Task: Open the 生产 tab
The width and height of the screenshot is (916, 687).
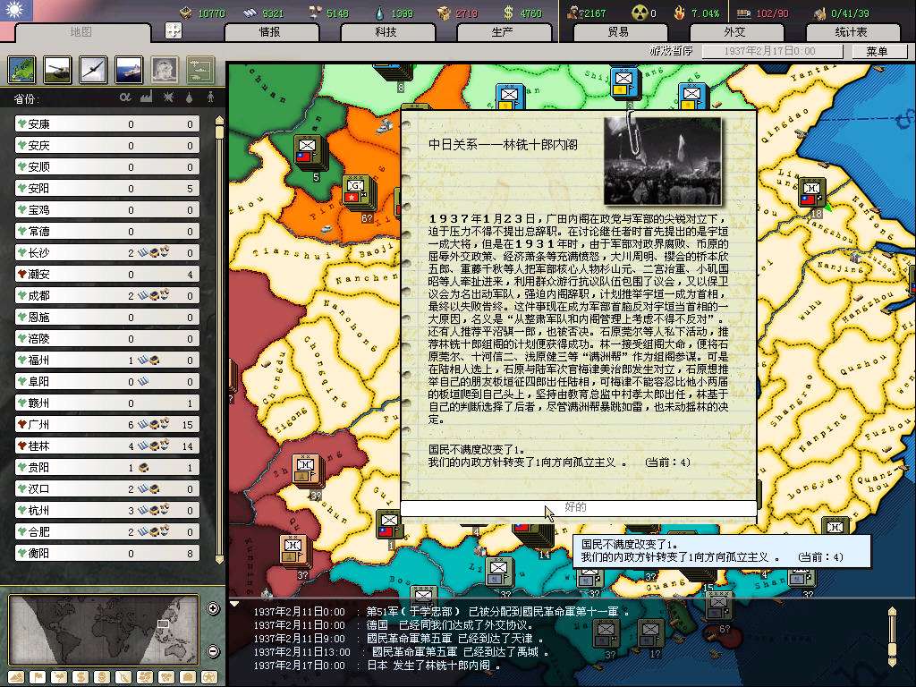Action: 503,32
